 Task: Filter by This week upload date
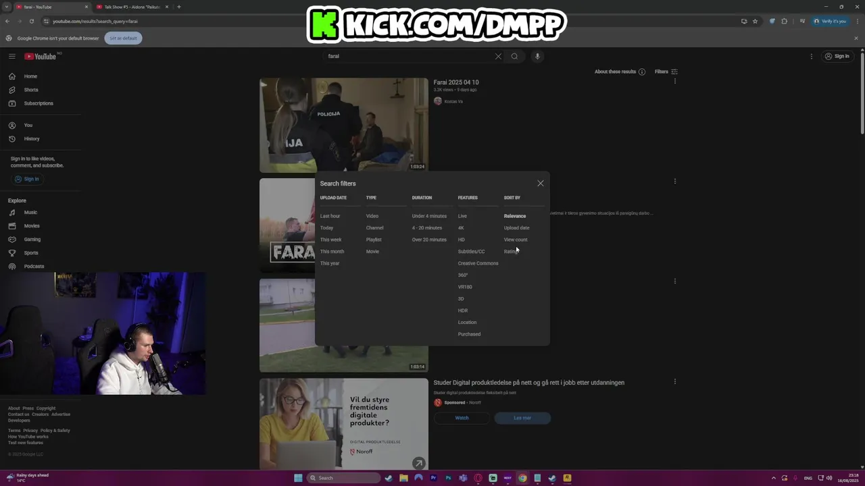(331, 240)
